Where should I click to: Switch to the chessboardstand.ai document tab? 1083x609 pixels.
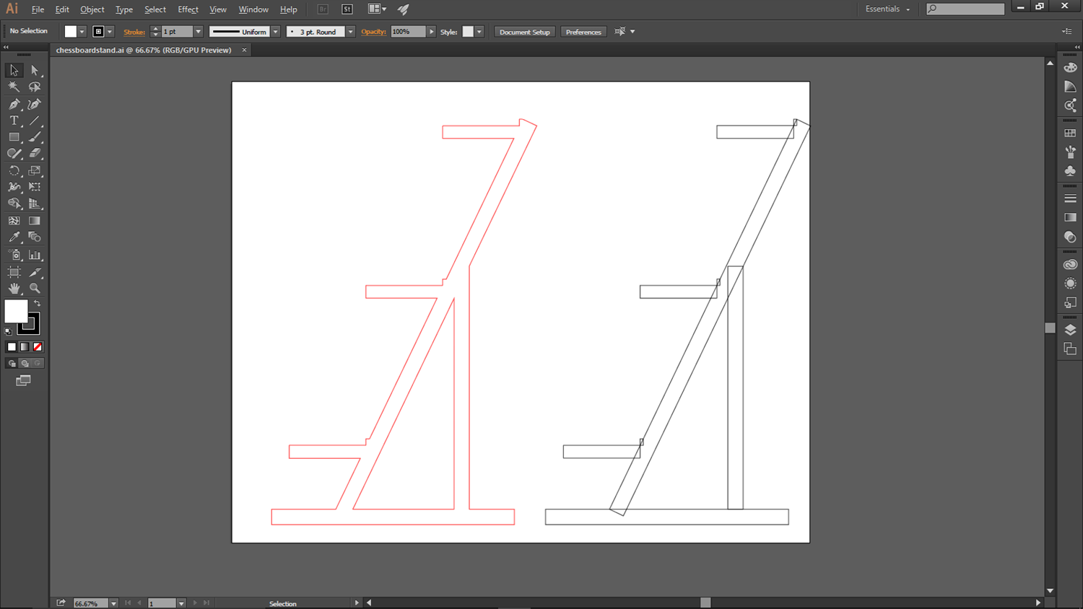(144, 50)
